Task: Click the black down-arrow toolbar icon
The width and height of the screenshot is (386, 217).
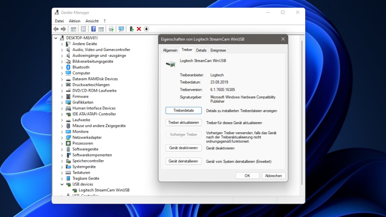Action: click(146, 29)
